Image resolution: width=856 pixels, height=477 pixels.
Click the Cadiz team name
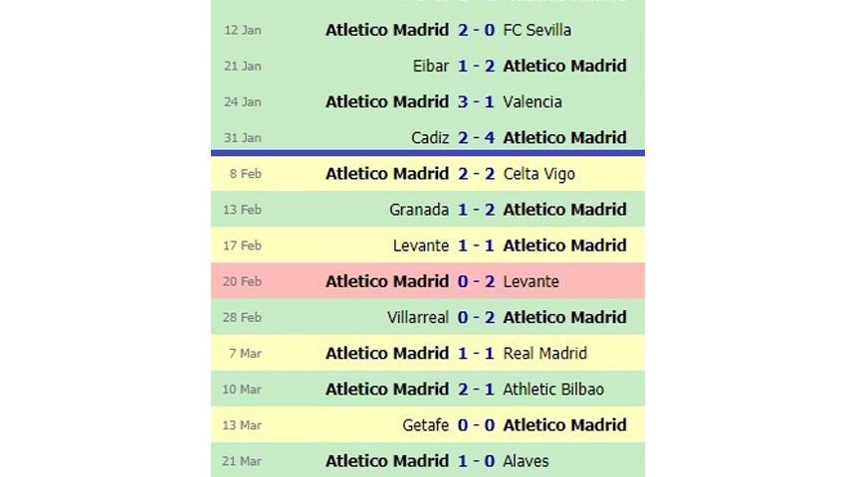pyautogui.click(x=430, y=138)
